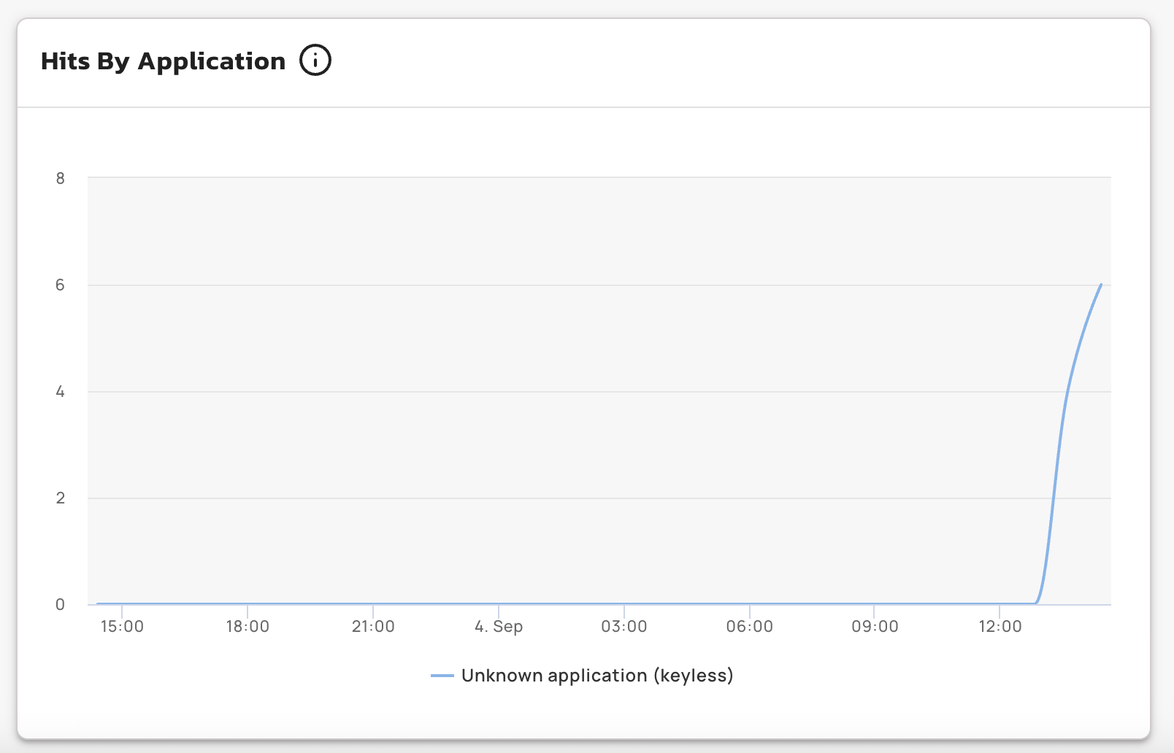Click the 09:00 x-axis label
The height and width of the screenshot is (753, 1174).
tap(875, 627)
